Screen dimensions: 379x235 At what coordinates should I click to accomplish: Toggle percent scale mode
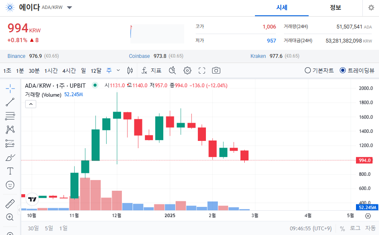coord(342,229)
